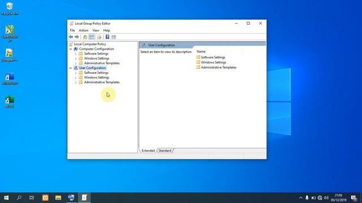Viewport: 362px width, 203px height.
Task: Maximize the Local Group Policy Editor window
Action: (x=248, y=23)
